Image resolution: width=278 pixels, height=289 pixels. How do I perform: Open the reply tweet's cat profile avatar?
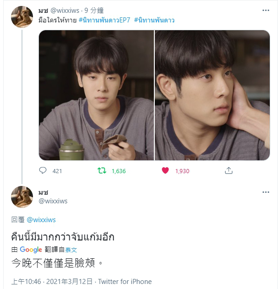point(22,197)
